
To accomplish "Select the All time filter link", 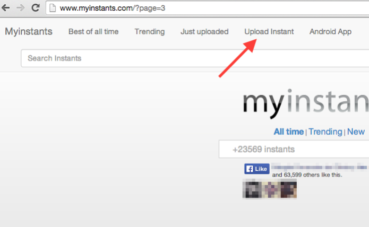I will tap(288, 132).
